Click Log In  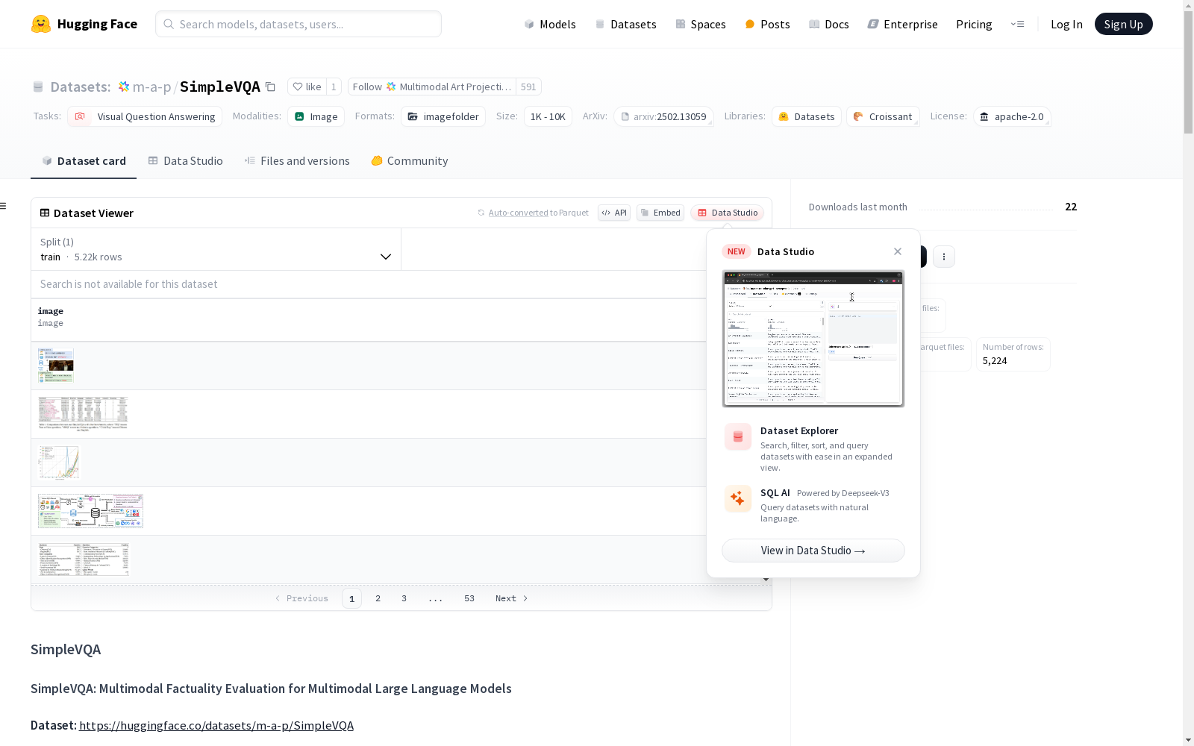1066,24
